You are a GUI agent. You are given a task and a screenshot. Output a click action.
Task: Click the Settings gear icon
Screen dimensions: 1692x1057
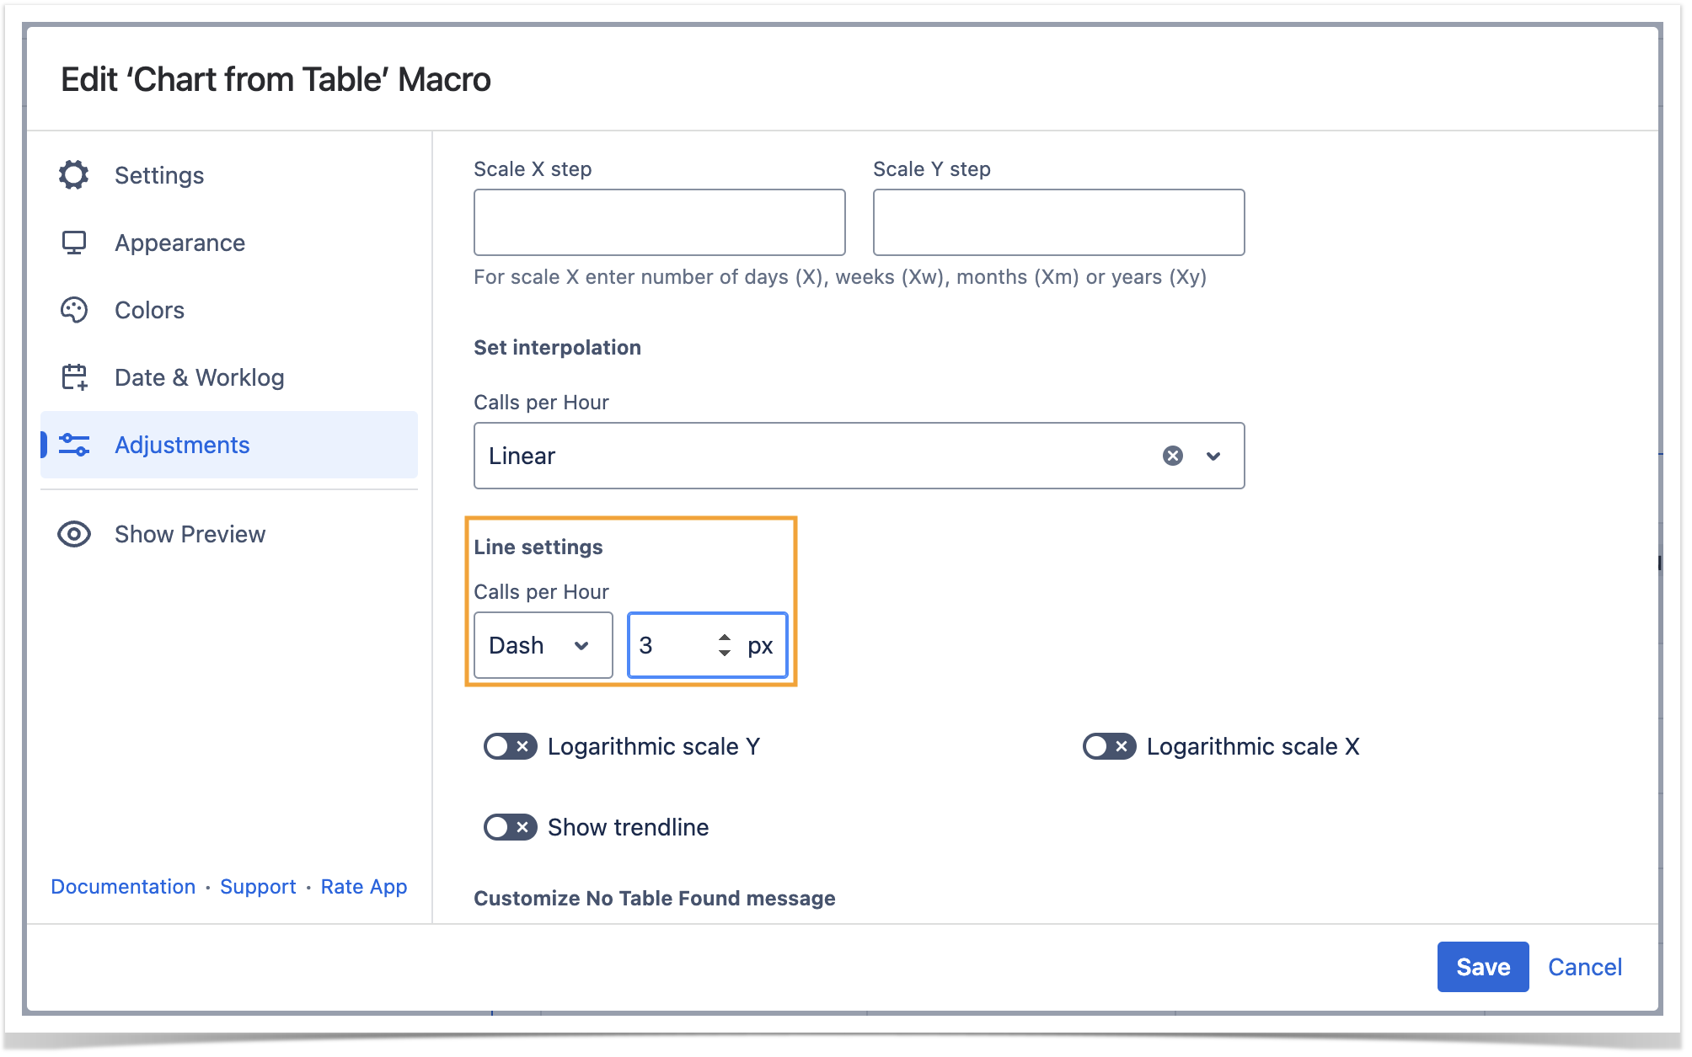coord(74,175)
